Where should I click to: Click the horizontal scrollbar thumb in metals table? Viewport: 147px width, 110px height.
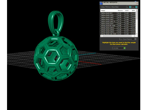click(117, 36)
